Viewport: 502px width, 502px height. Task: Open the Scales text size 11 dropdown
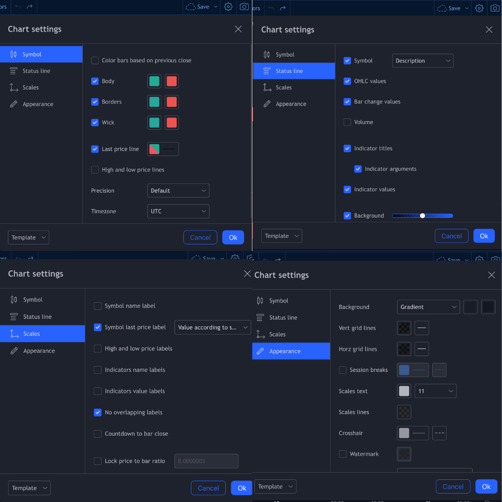[435, 391]
